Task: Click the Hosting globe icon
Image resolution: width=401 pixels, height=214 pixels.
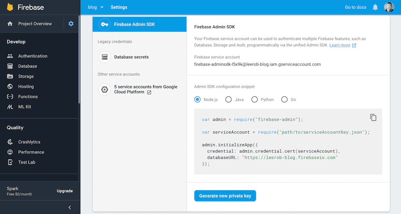Action: (x=10, y=86)
